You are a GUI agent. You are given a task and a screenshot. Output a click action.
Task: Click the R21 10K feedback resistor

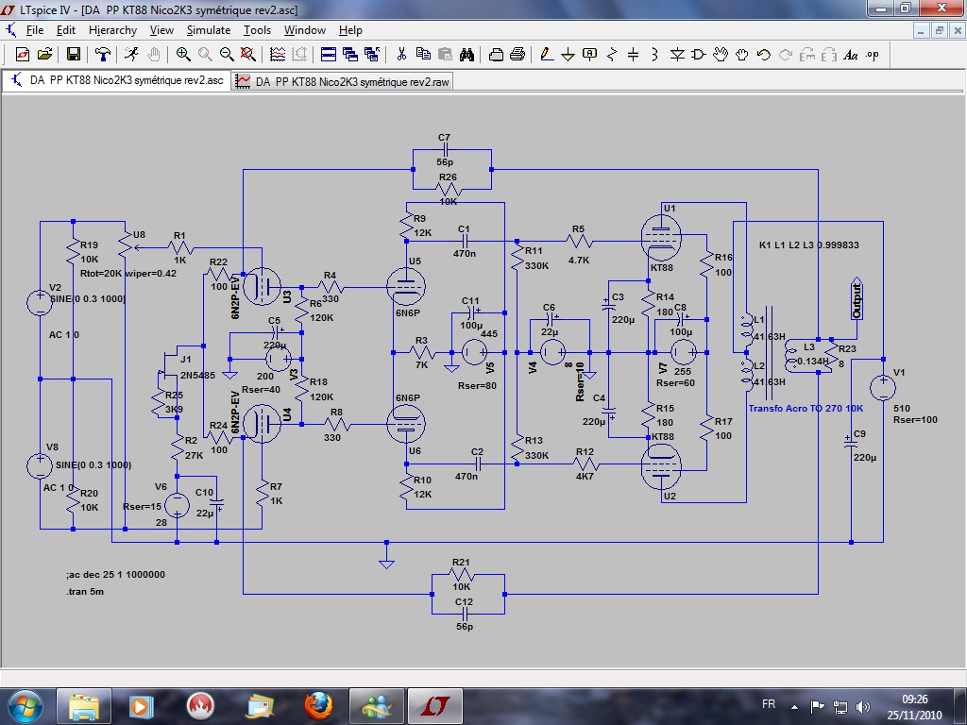[x=461, y=575]
